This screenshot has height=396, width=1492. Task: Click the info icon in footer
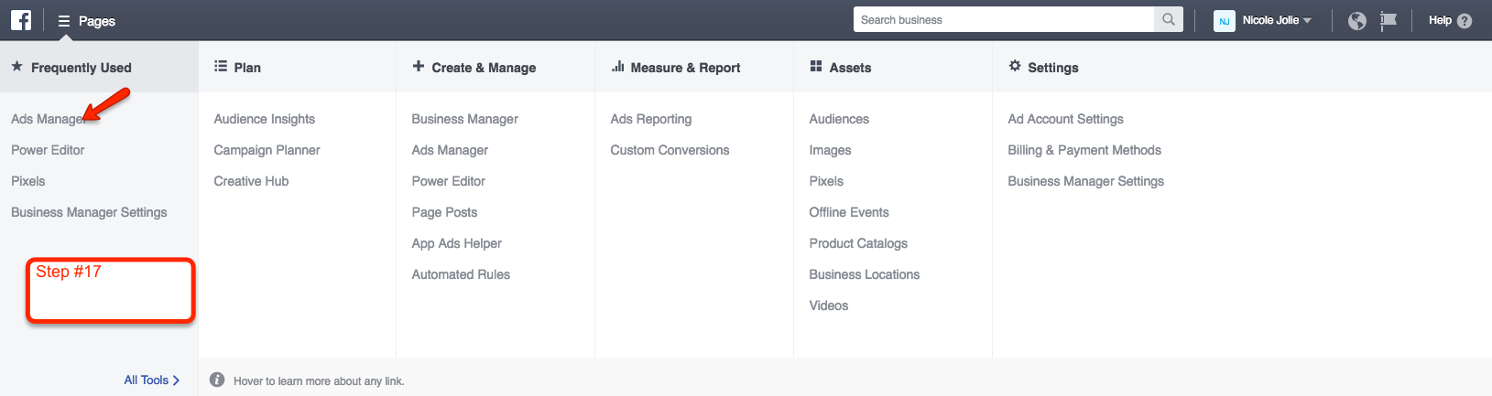pyautogui.click(x=217, y=380)
